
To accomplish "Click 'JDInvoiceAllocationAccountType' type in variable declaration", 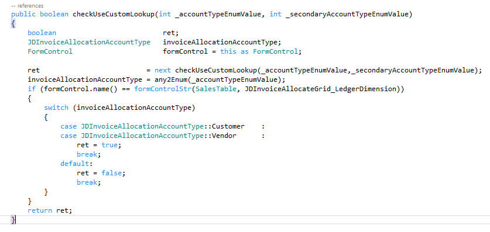I will pos(89,43).
